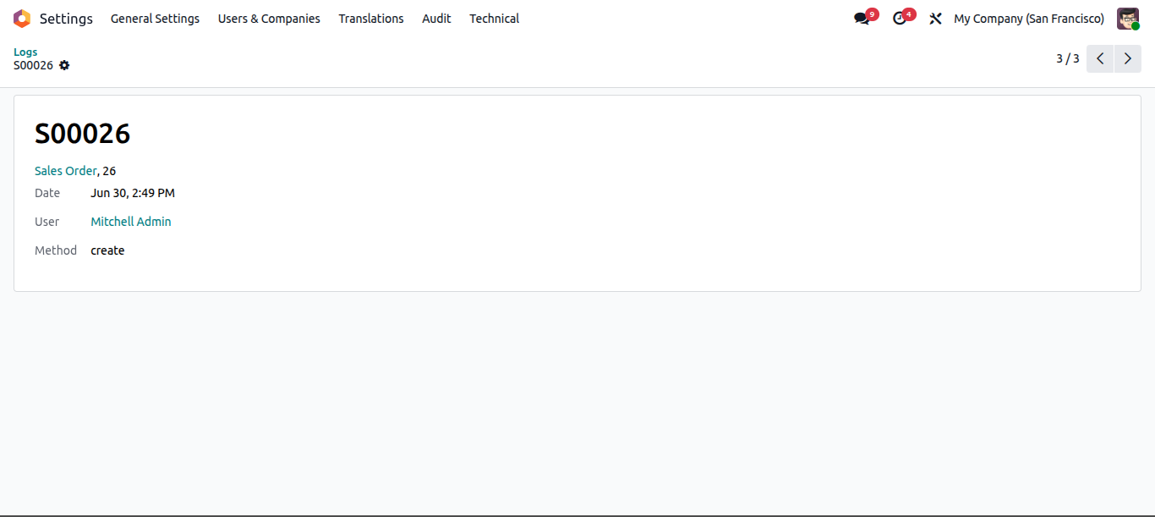
Task: Expand the Translations menu
Action: (371, 19)
